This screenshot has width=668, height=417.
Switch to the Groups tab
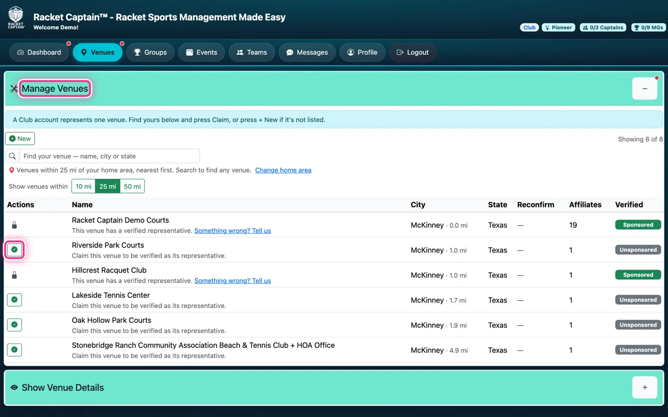[x=150, y=52]
